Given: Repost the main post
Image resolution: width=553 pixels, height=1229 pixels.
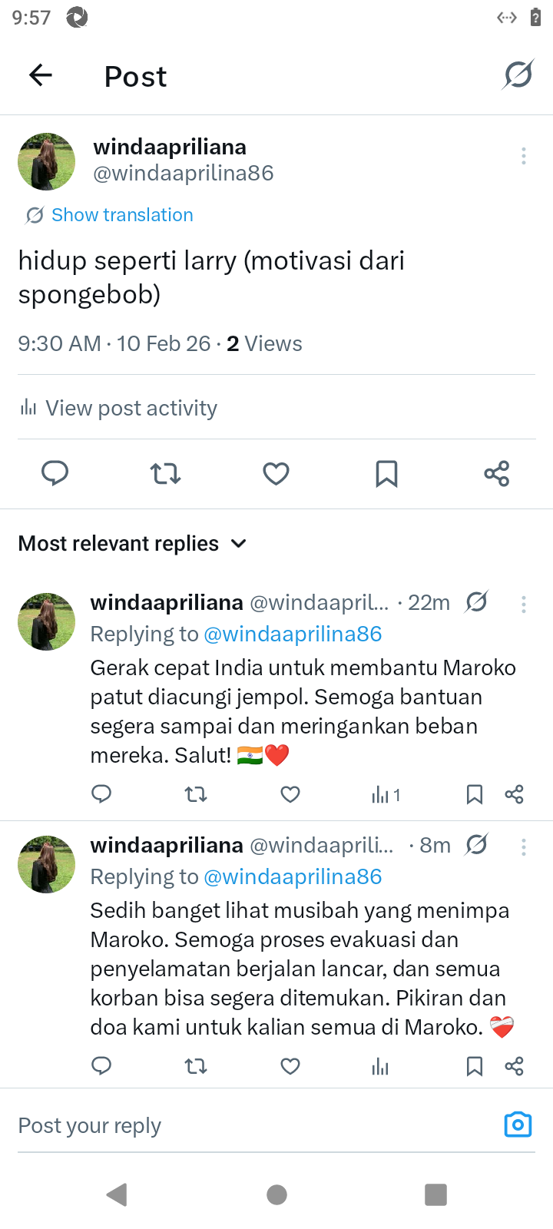Looking at the screenshot, I should tap(165, 473).
